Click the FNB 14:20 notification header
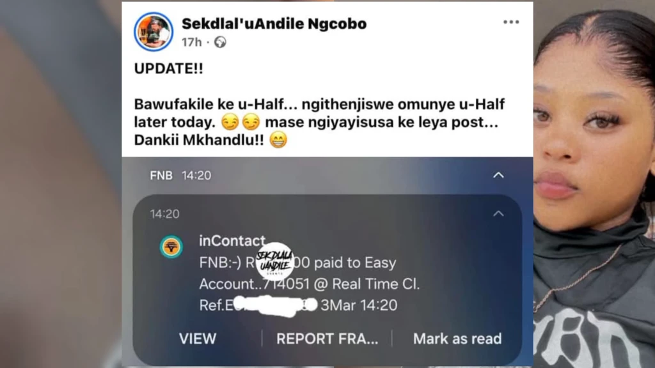 point(180,176)
